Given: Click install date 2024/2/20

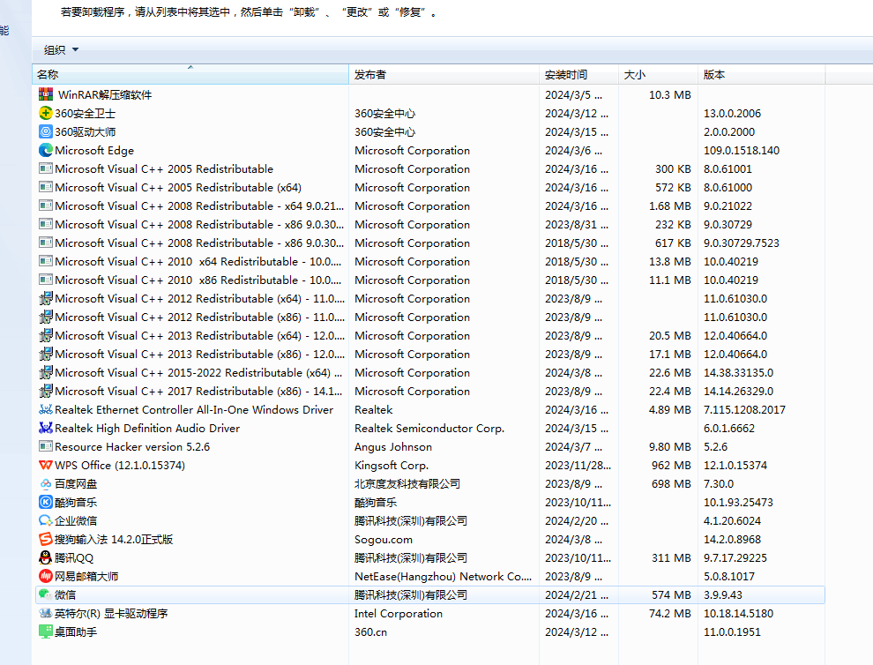Looking at the screenshot, I should pyautogui.click(x=577, y=520).
